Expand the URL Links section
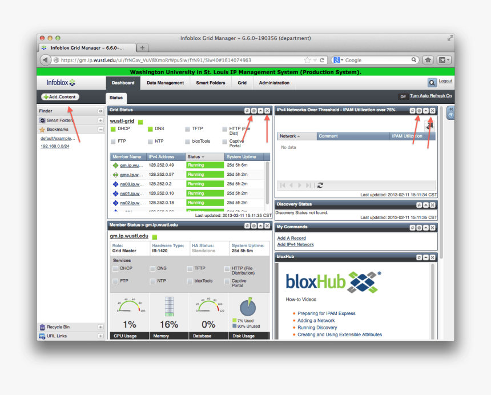Viewport: 491px width, 395px height. (101, 336)
